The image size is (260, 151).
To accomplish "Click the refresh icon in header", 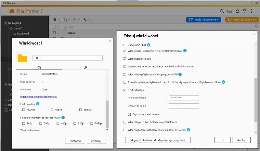I will (x=238, y=11).
